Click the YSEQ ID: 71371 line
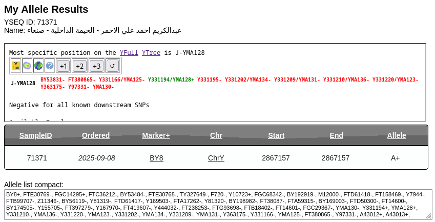435x222 pixels. pos(31,22)
